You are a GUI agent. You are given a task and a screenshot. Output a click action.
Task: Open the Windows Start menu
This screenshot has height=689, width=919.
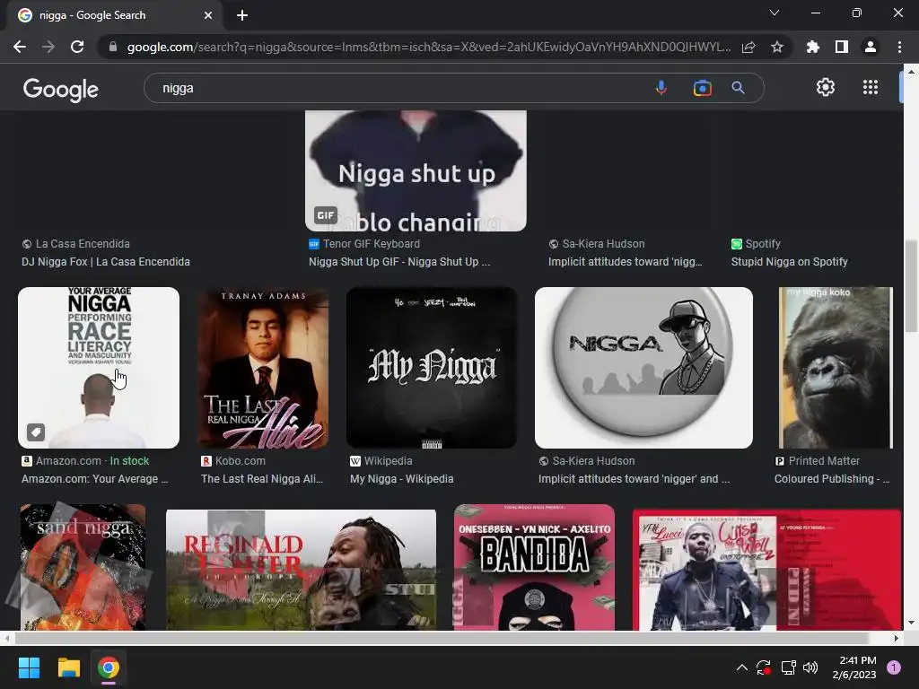click(x=29, y=667)
